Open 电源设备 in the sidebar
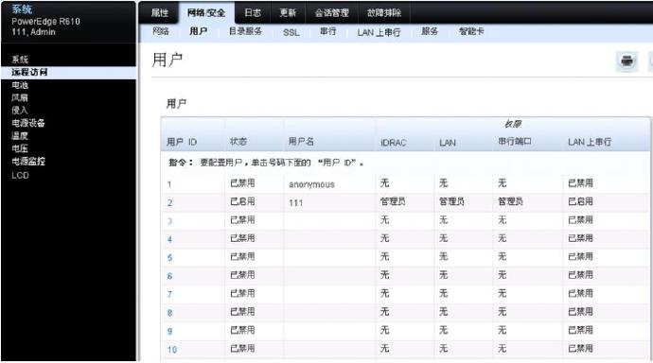The width and height of the screenshot is (653, 363). tap(28, 123)
